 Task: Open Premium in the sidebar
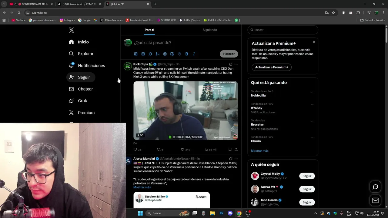pyautogui.click(x=82, y=113)
